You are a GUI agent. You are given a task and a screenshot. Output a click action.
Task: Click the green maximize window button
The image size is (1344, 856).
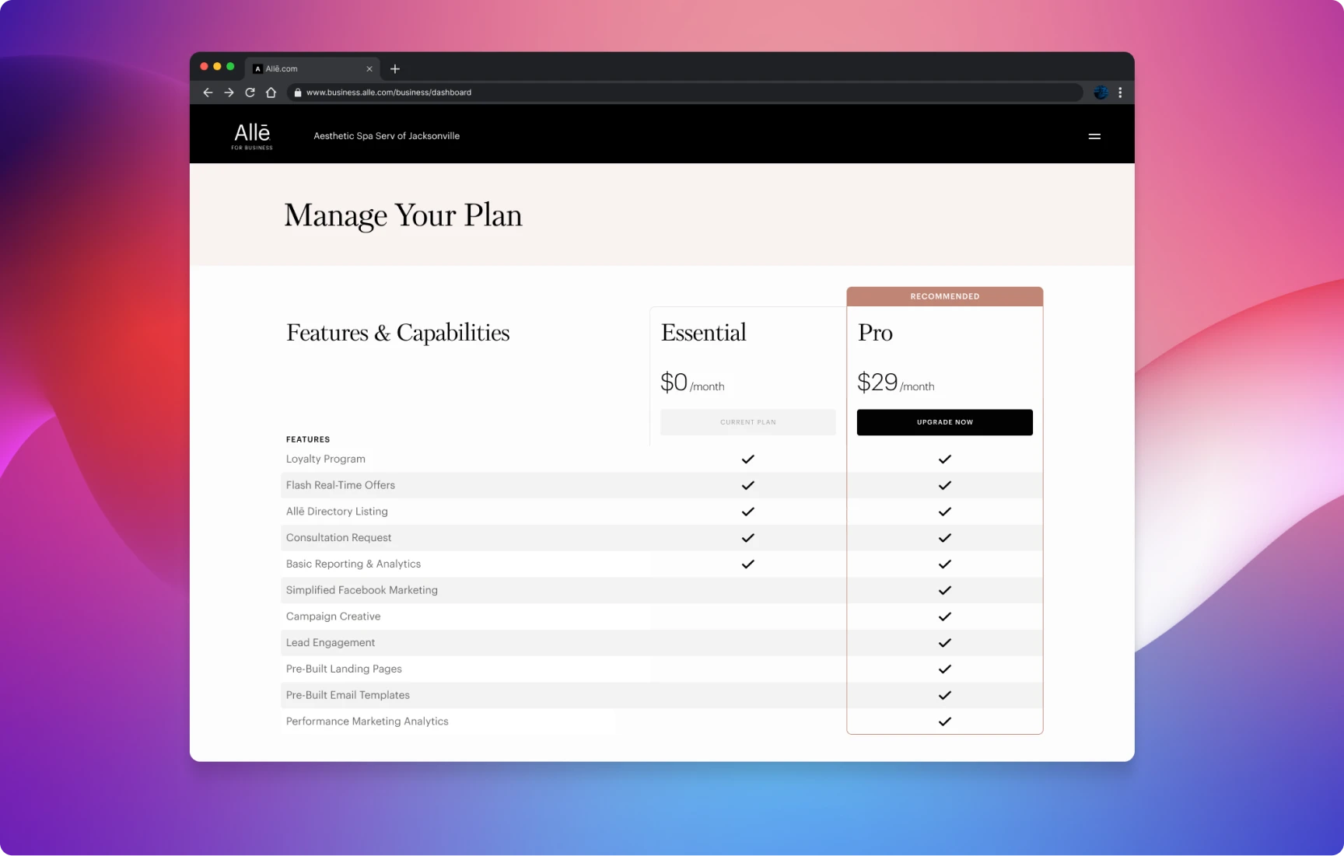pyautogui.click(x=230, y=67)
